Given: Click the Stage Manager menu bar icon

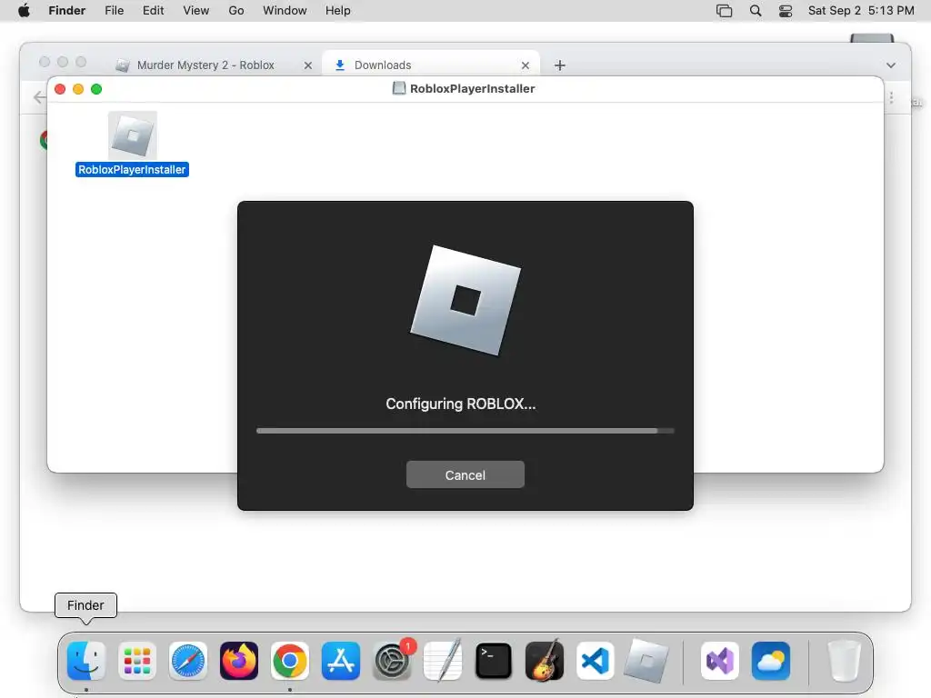Looking at the screenshot, I should pyautogui.click(x=724, y=11).
